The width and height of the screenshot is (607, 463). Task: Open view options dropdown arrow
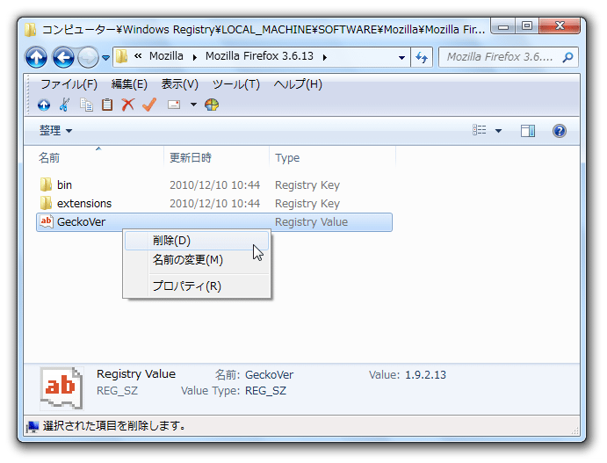(x=499, y=131)
